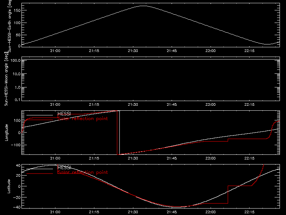This screenshot has width=286, height=215.
Task: Click "21:00" below the Moon angle plot
Action: point(55,104)
